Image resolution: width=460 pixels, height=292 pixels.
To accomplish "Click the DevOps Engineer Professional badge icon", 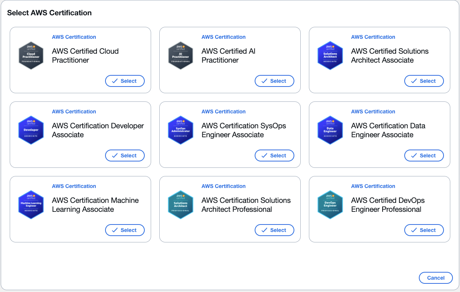I will tap(330, 205).
